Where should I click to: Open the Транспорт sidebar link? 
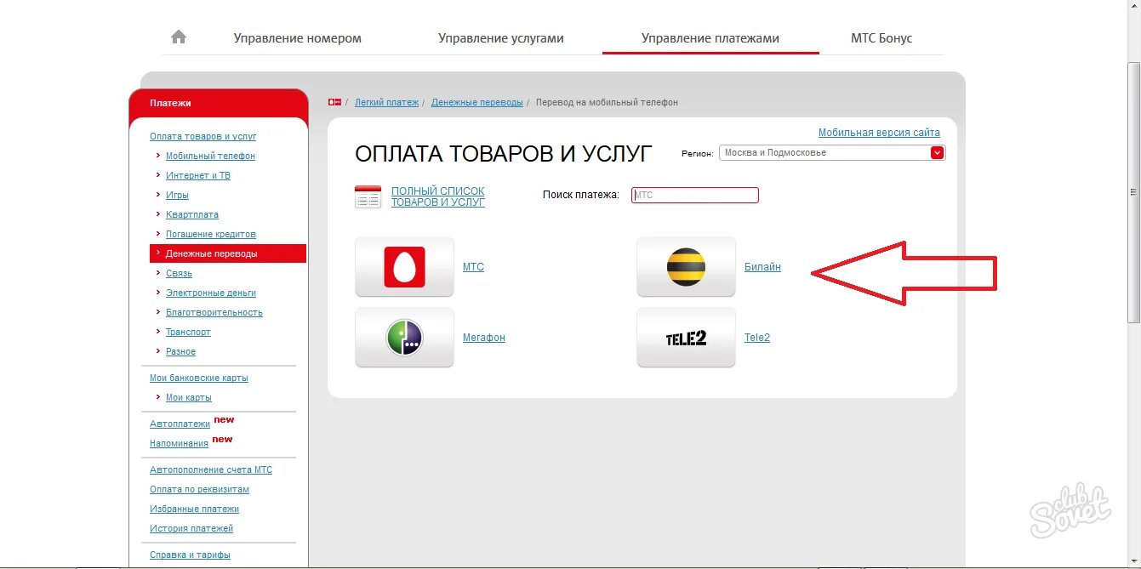pyautogui.click(x=188, y=332)
